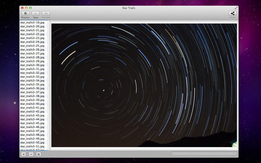Select star_trails3-20.jpg in file list
Image resolution: width=261 pixels, height=163 pixels.
34,26
